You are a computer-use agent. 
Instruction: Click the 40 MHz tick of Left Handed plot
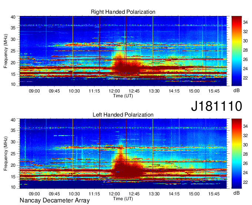click(x=13, y=120)
